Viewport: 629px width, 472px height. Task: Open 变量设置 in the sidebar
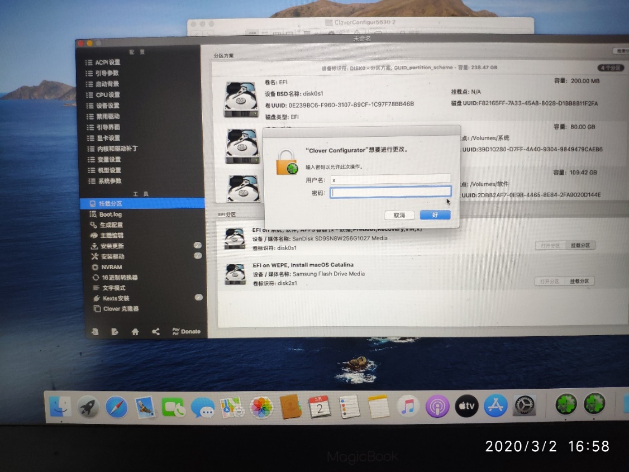(104, 160)
